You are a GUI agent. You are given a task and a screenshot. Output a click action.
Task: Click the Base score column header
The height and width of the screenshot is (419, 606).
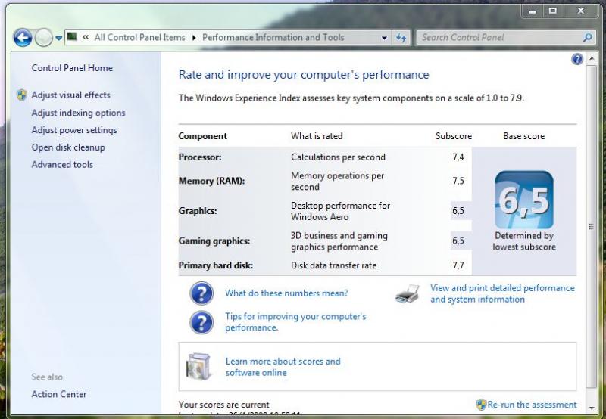523,136
